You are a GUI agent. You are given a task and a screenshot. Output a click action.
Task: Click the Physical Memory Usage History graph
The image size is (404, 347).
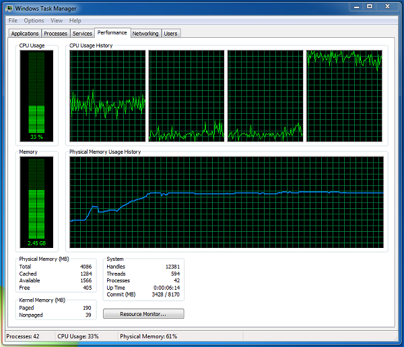[x=226, y=203]
